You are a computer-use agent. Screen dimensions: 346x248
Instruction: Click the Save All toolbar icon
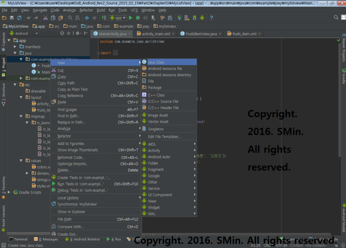pyautogui.click(x=12, y=18)
